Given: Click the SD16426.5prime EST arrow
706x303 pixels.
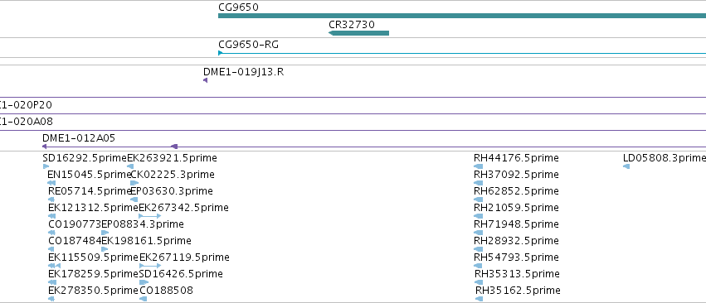Looking at the screenshot, I should (144, 282).
